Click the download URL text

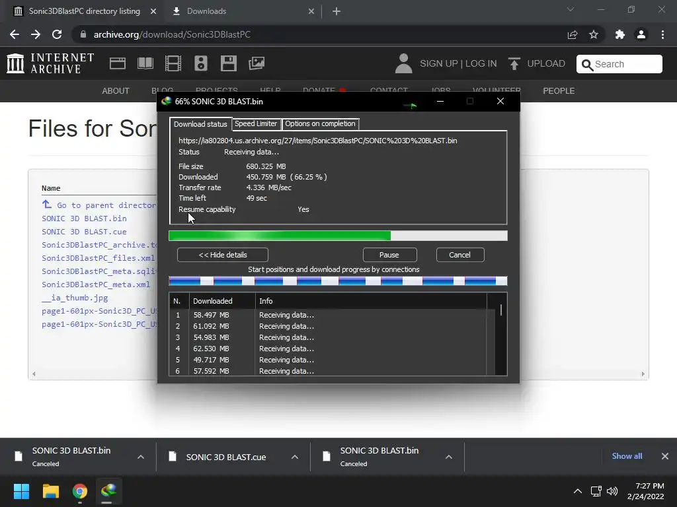[318, 141]
